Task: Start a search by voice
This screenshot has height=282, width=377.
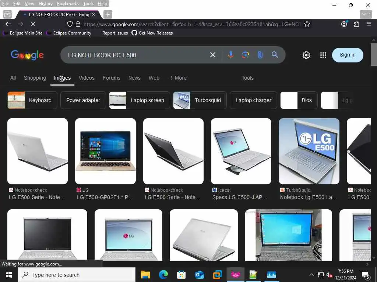Action: tap(230, 55)
